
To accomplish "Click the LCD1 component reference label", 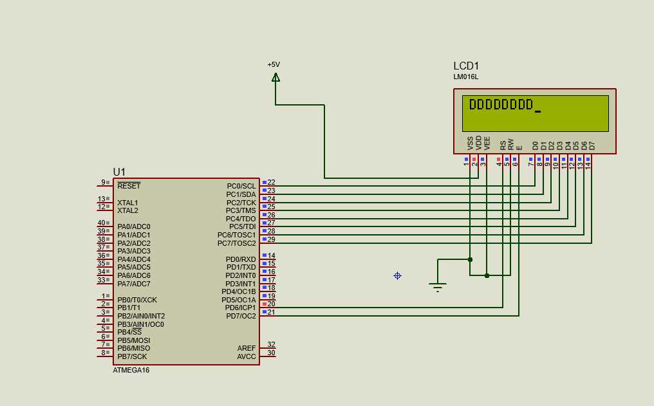I will pyautogui.click(x=466, y=66).
